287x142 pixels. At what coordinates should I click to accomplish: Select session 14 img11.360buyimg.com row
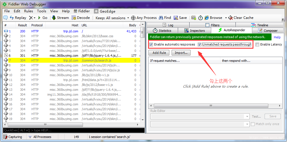click(71, 94)
